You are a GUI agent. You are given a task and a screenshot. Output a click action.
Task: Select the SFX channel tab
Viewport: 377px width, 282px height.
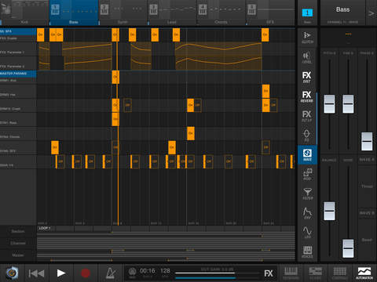click(270, 13)
